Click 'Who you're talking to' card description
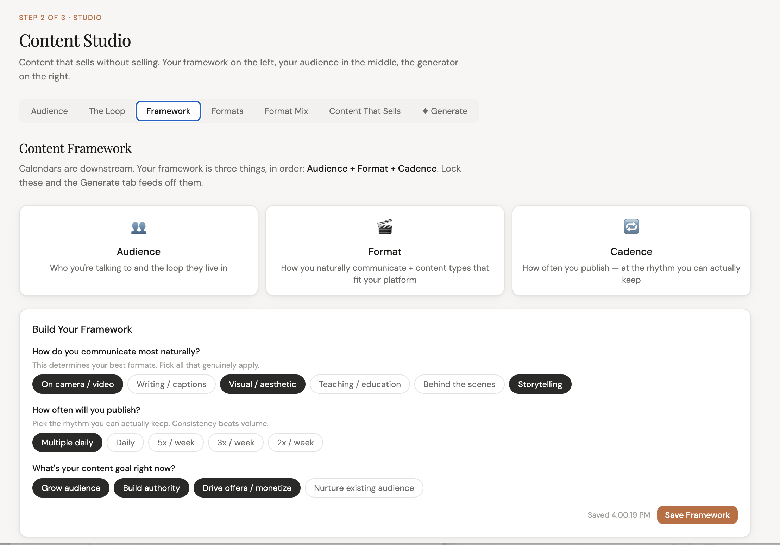Screen dimensions: 780x545 pos(139,268)
